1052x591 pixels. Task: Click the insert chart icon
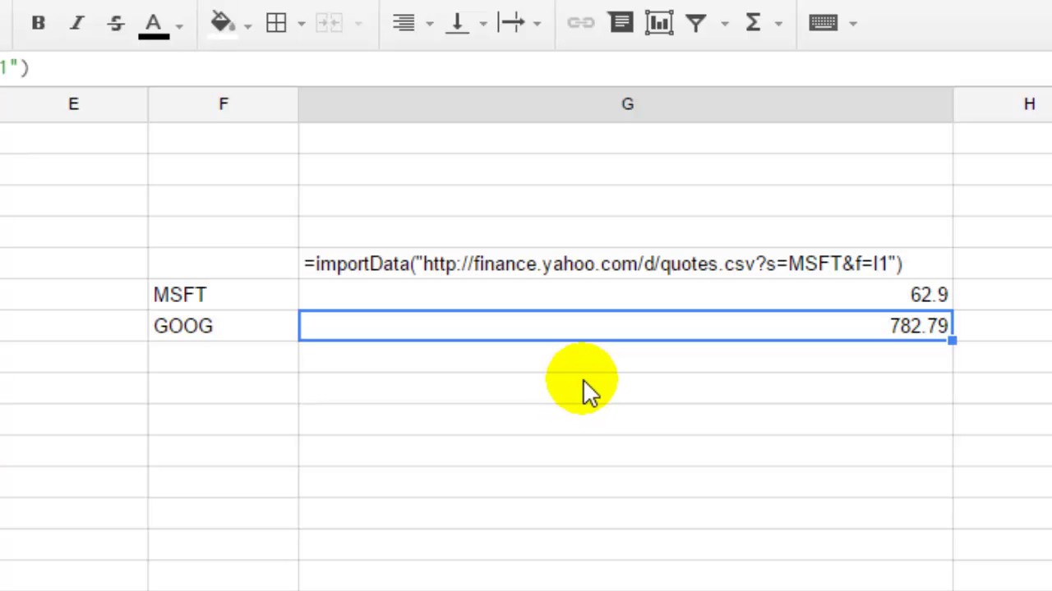pyautogui.click(x=659, y=23)
